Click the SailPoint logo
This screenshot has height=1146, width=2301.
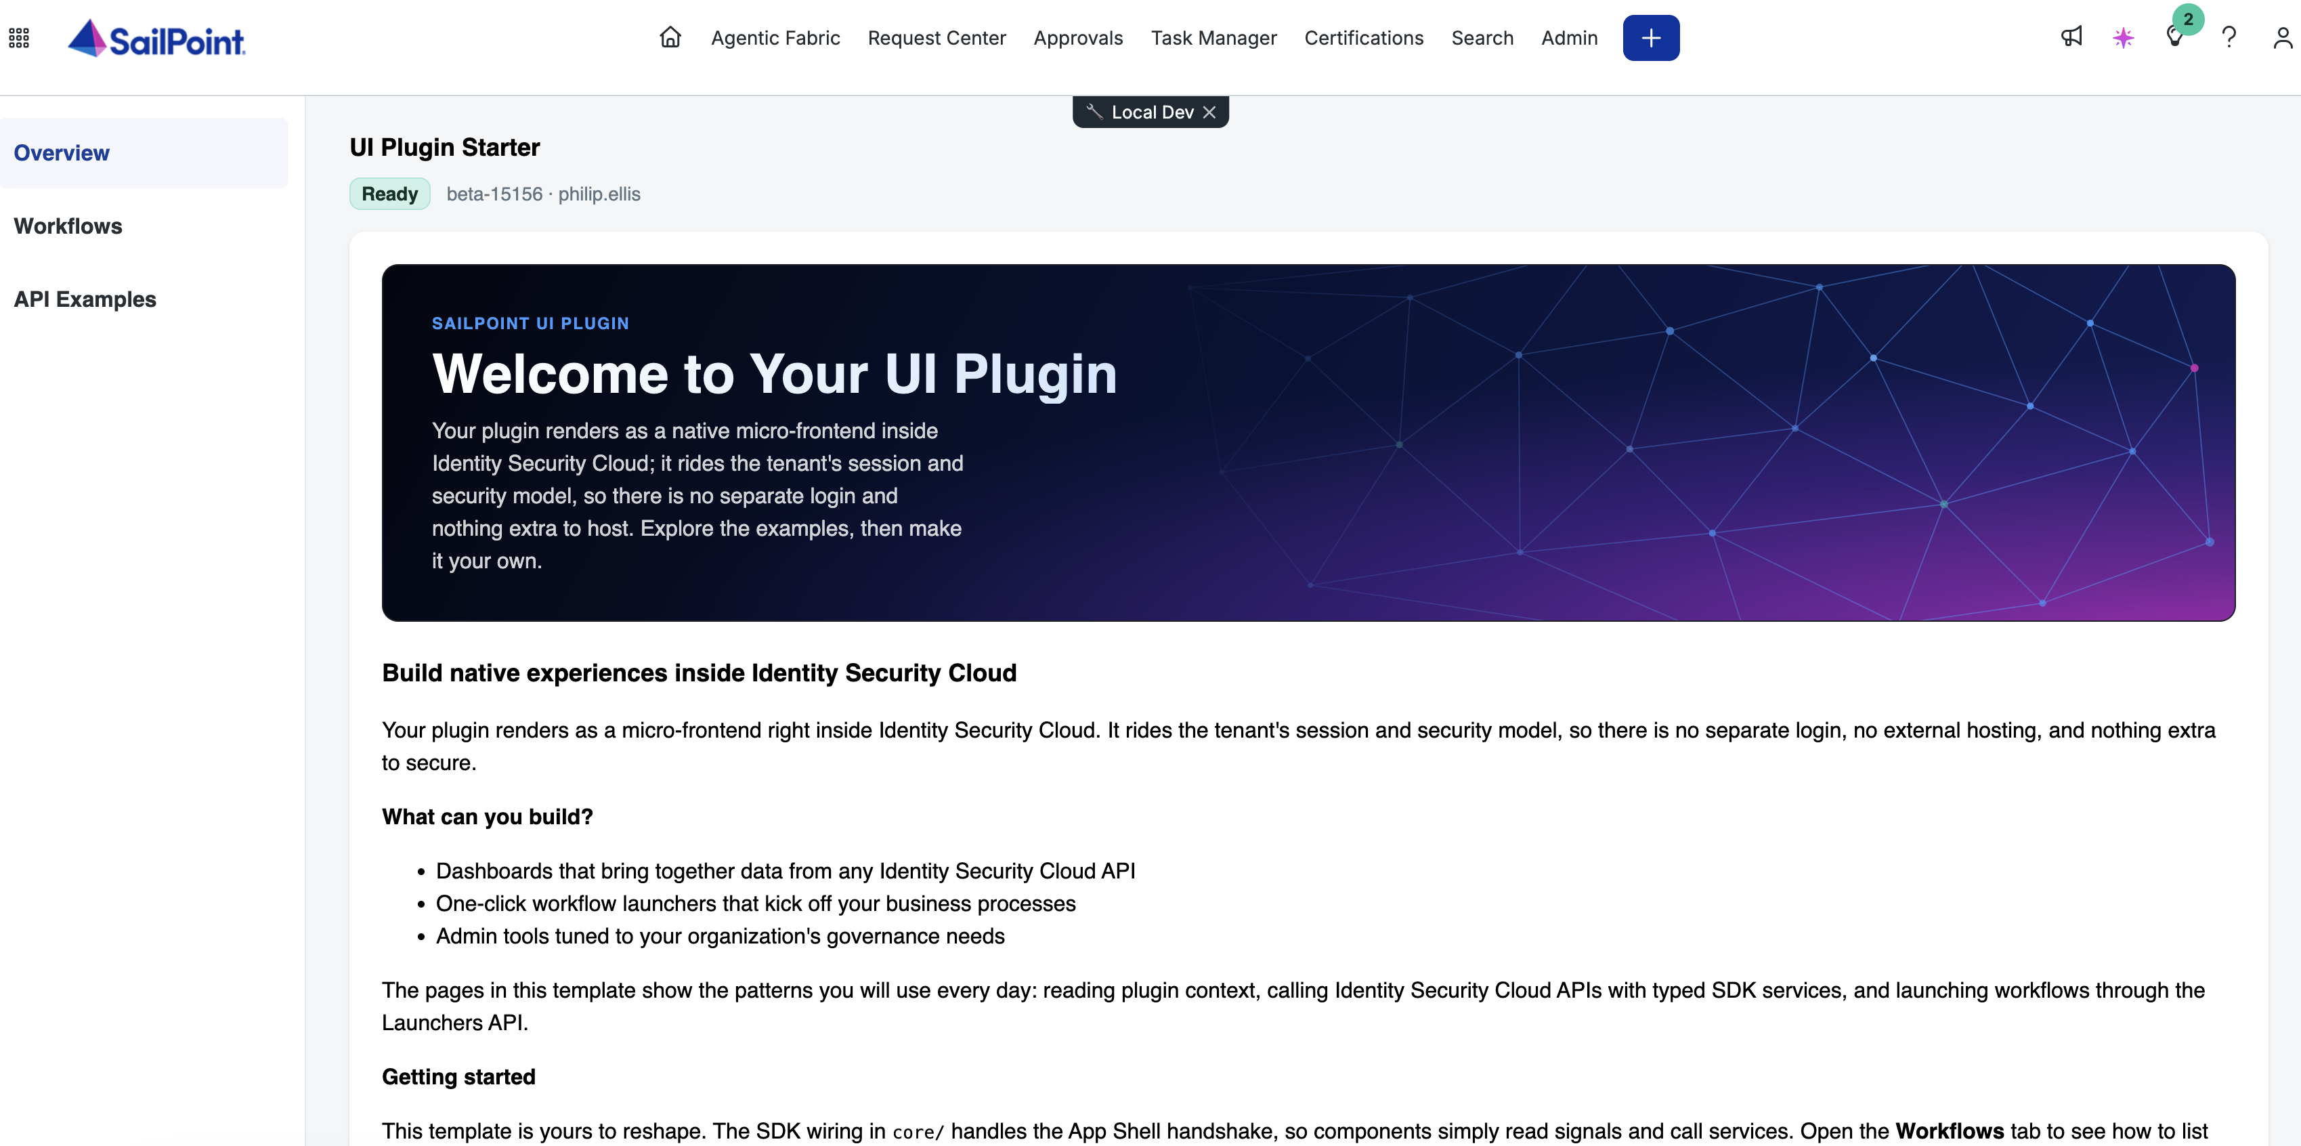[156, 39]
